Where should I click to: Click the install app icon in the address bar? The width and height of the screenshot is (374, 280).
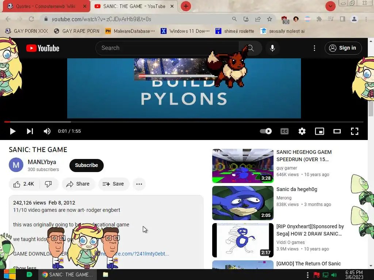click(x=246, y=19)
